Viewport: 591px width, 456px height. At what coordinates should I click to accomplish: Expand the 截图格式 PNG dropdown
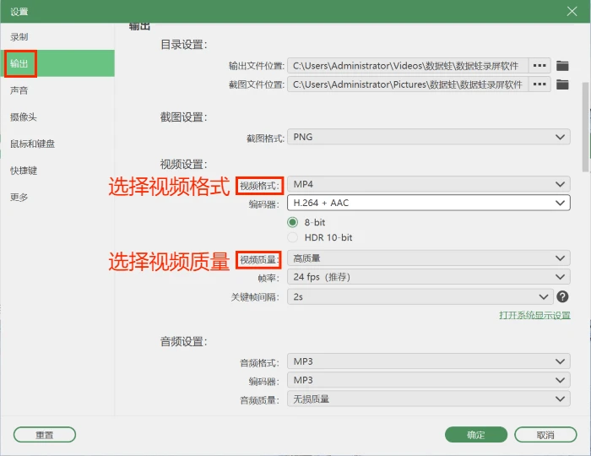[429, 137]
